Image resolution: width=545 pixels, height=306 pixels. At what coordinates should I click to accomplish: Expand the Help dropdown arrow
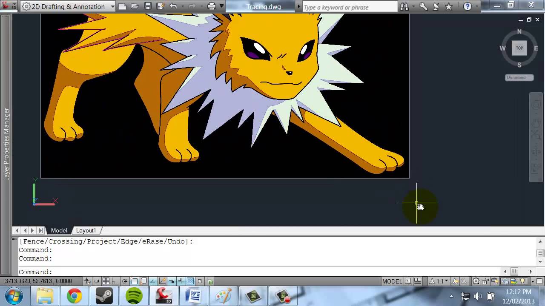(x=477, y=7)
